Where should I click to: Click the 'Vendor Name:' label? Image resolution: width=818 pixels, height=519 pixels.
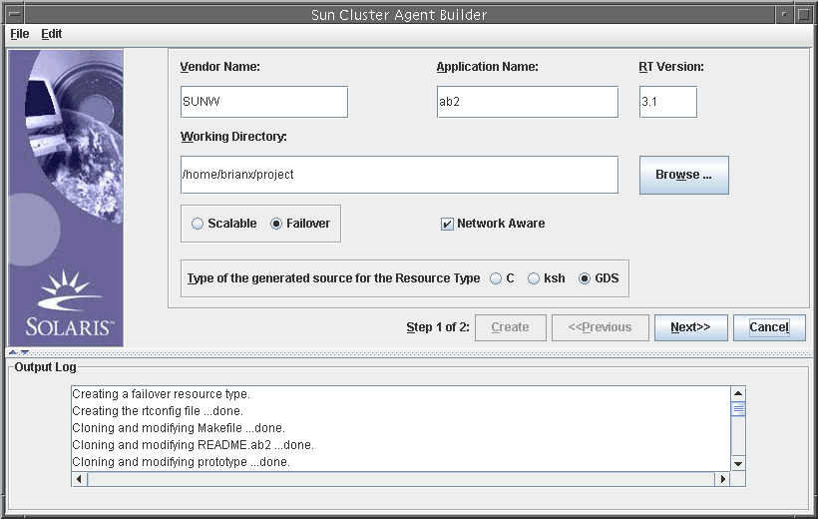click(220, 67)
